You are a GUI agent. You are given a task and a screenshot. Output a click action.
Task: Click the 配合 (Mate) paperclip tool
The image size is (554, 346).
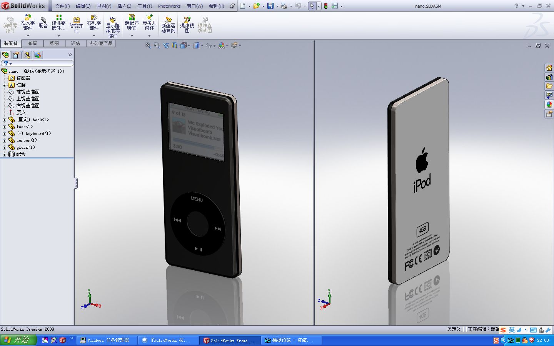click(x=43, y=23)
